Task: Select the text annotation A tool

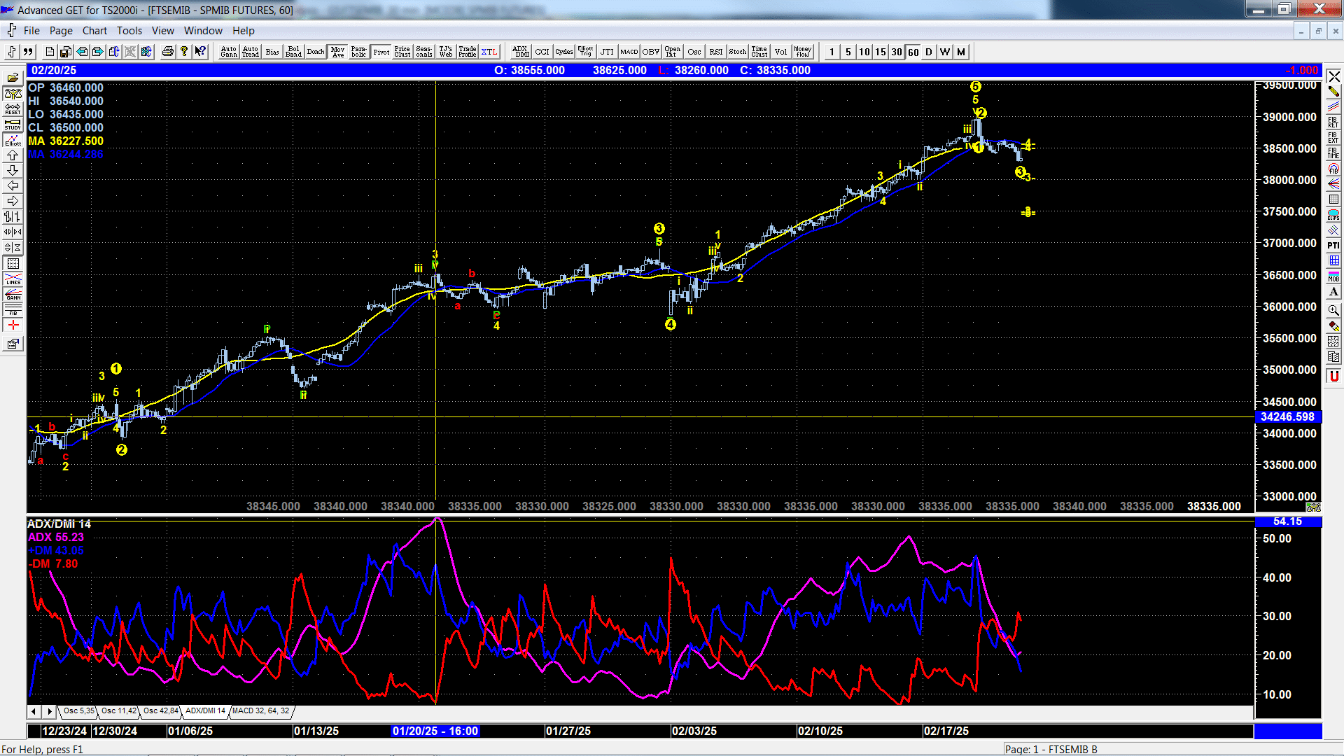Action: (1333, 291)
